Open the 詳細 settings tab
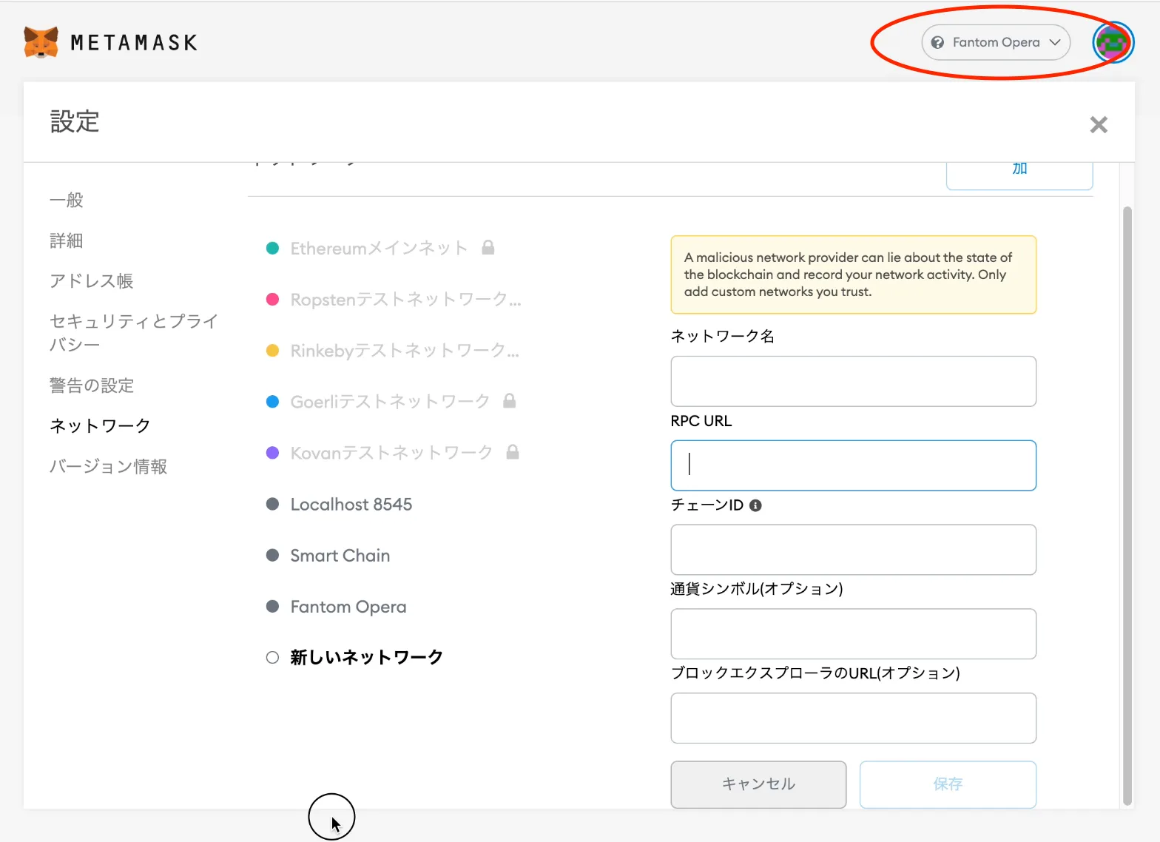The height and width of the screenshot is (842, 1160). click(67, 240)
